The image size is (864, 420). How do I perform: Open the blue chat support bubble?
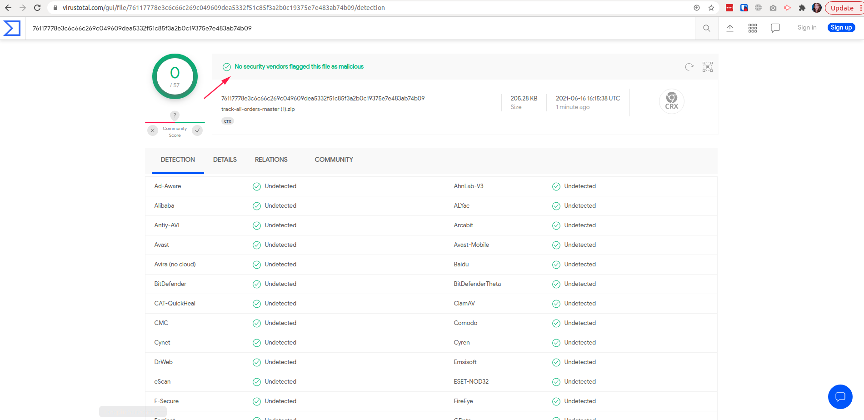[x=840, y=397]
